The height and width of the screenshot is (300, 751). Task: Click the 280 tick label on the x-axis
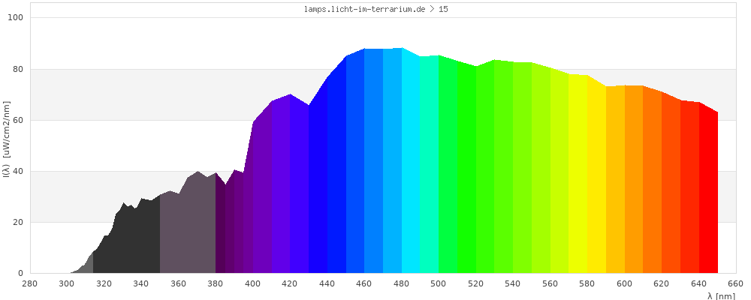[30, 283]
